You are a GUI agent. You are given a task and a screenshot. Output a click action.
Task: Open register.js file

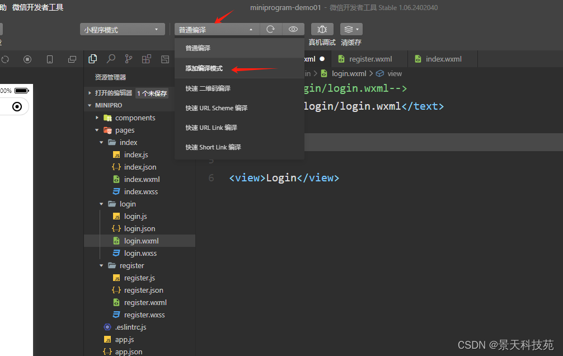[140, 278]
